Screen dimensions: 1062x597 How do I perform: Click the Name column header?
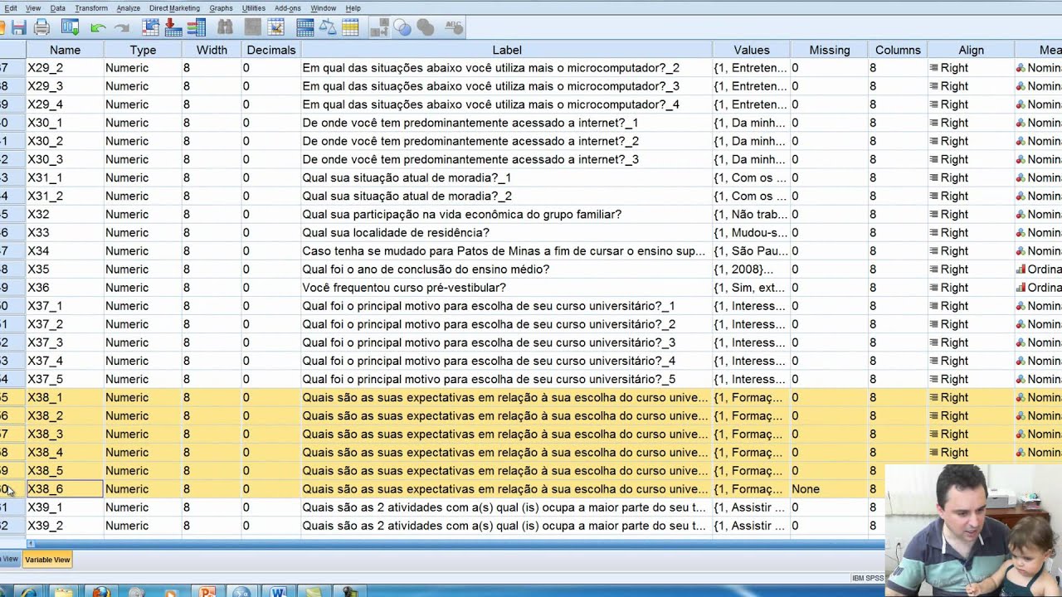click(x=65, y=50)
